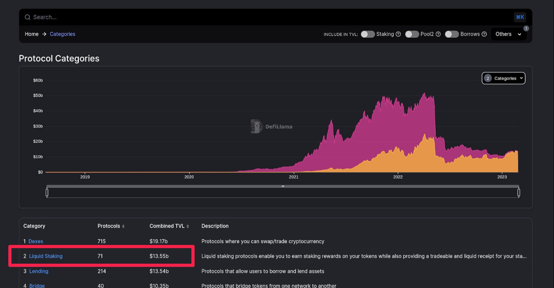
Task: Toggle Borrows inclusion in TVL
Action: [x=452, y=34]
